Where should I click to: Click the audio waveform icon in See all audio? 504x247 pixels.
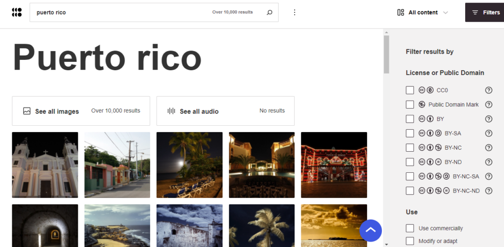(x=171, y=111)
